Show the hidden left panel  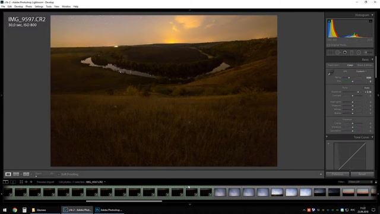pos(1,96)
